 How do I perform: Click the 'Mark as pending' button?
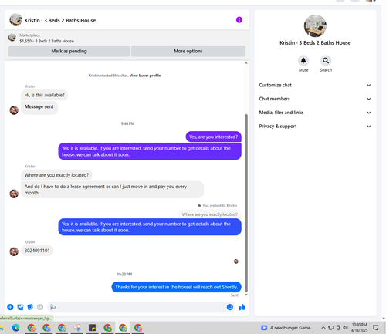coord(69,51)
